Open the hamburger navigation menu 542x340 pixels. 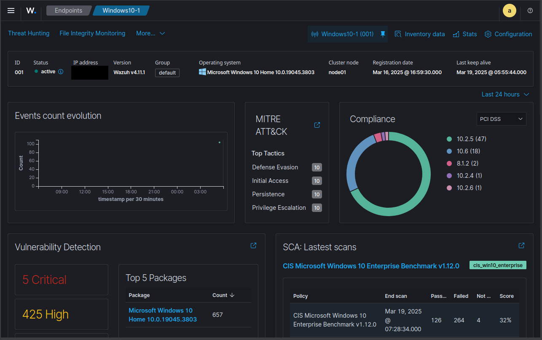pyautogui.click(x=11, y=11)
